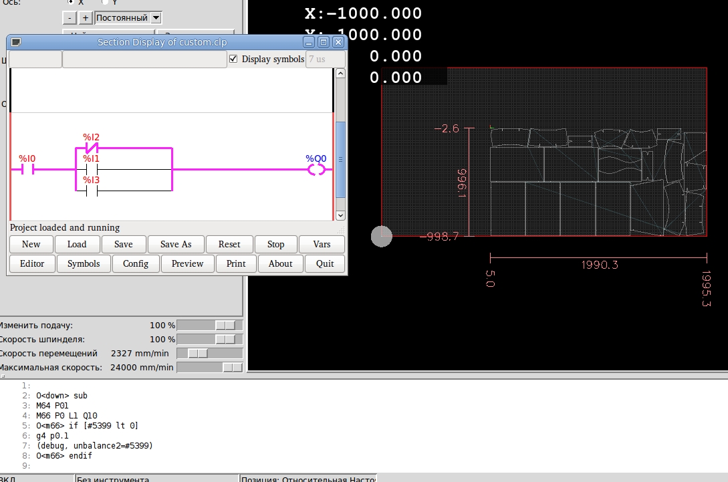
Task: Click the %I0 contact in ladder
Action: 28,170
